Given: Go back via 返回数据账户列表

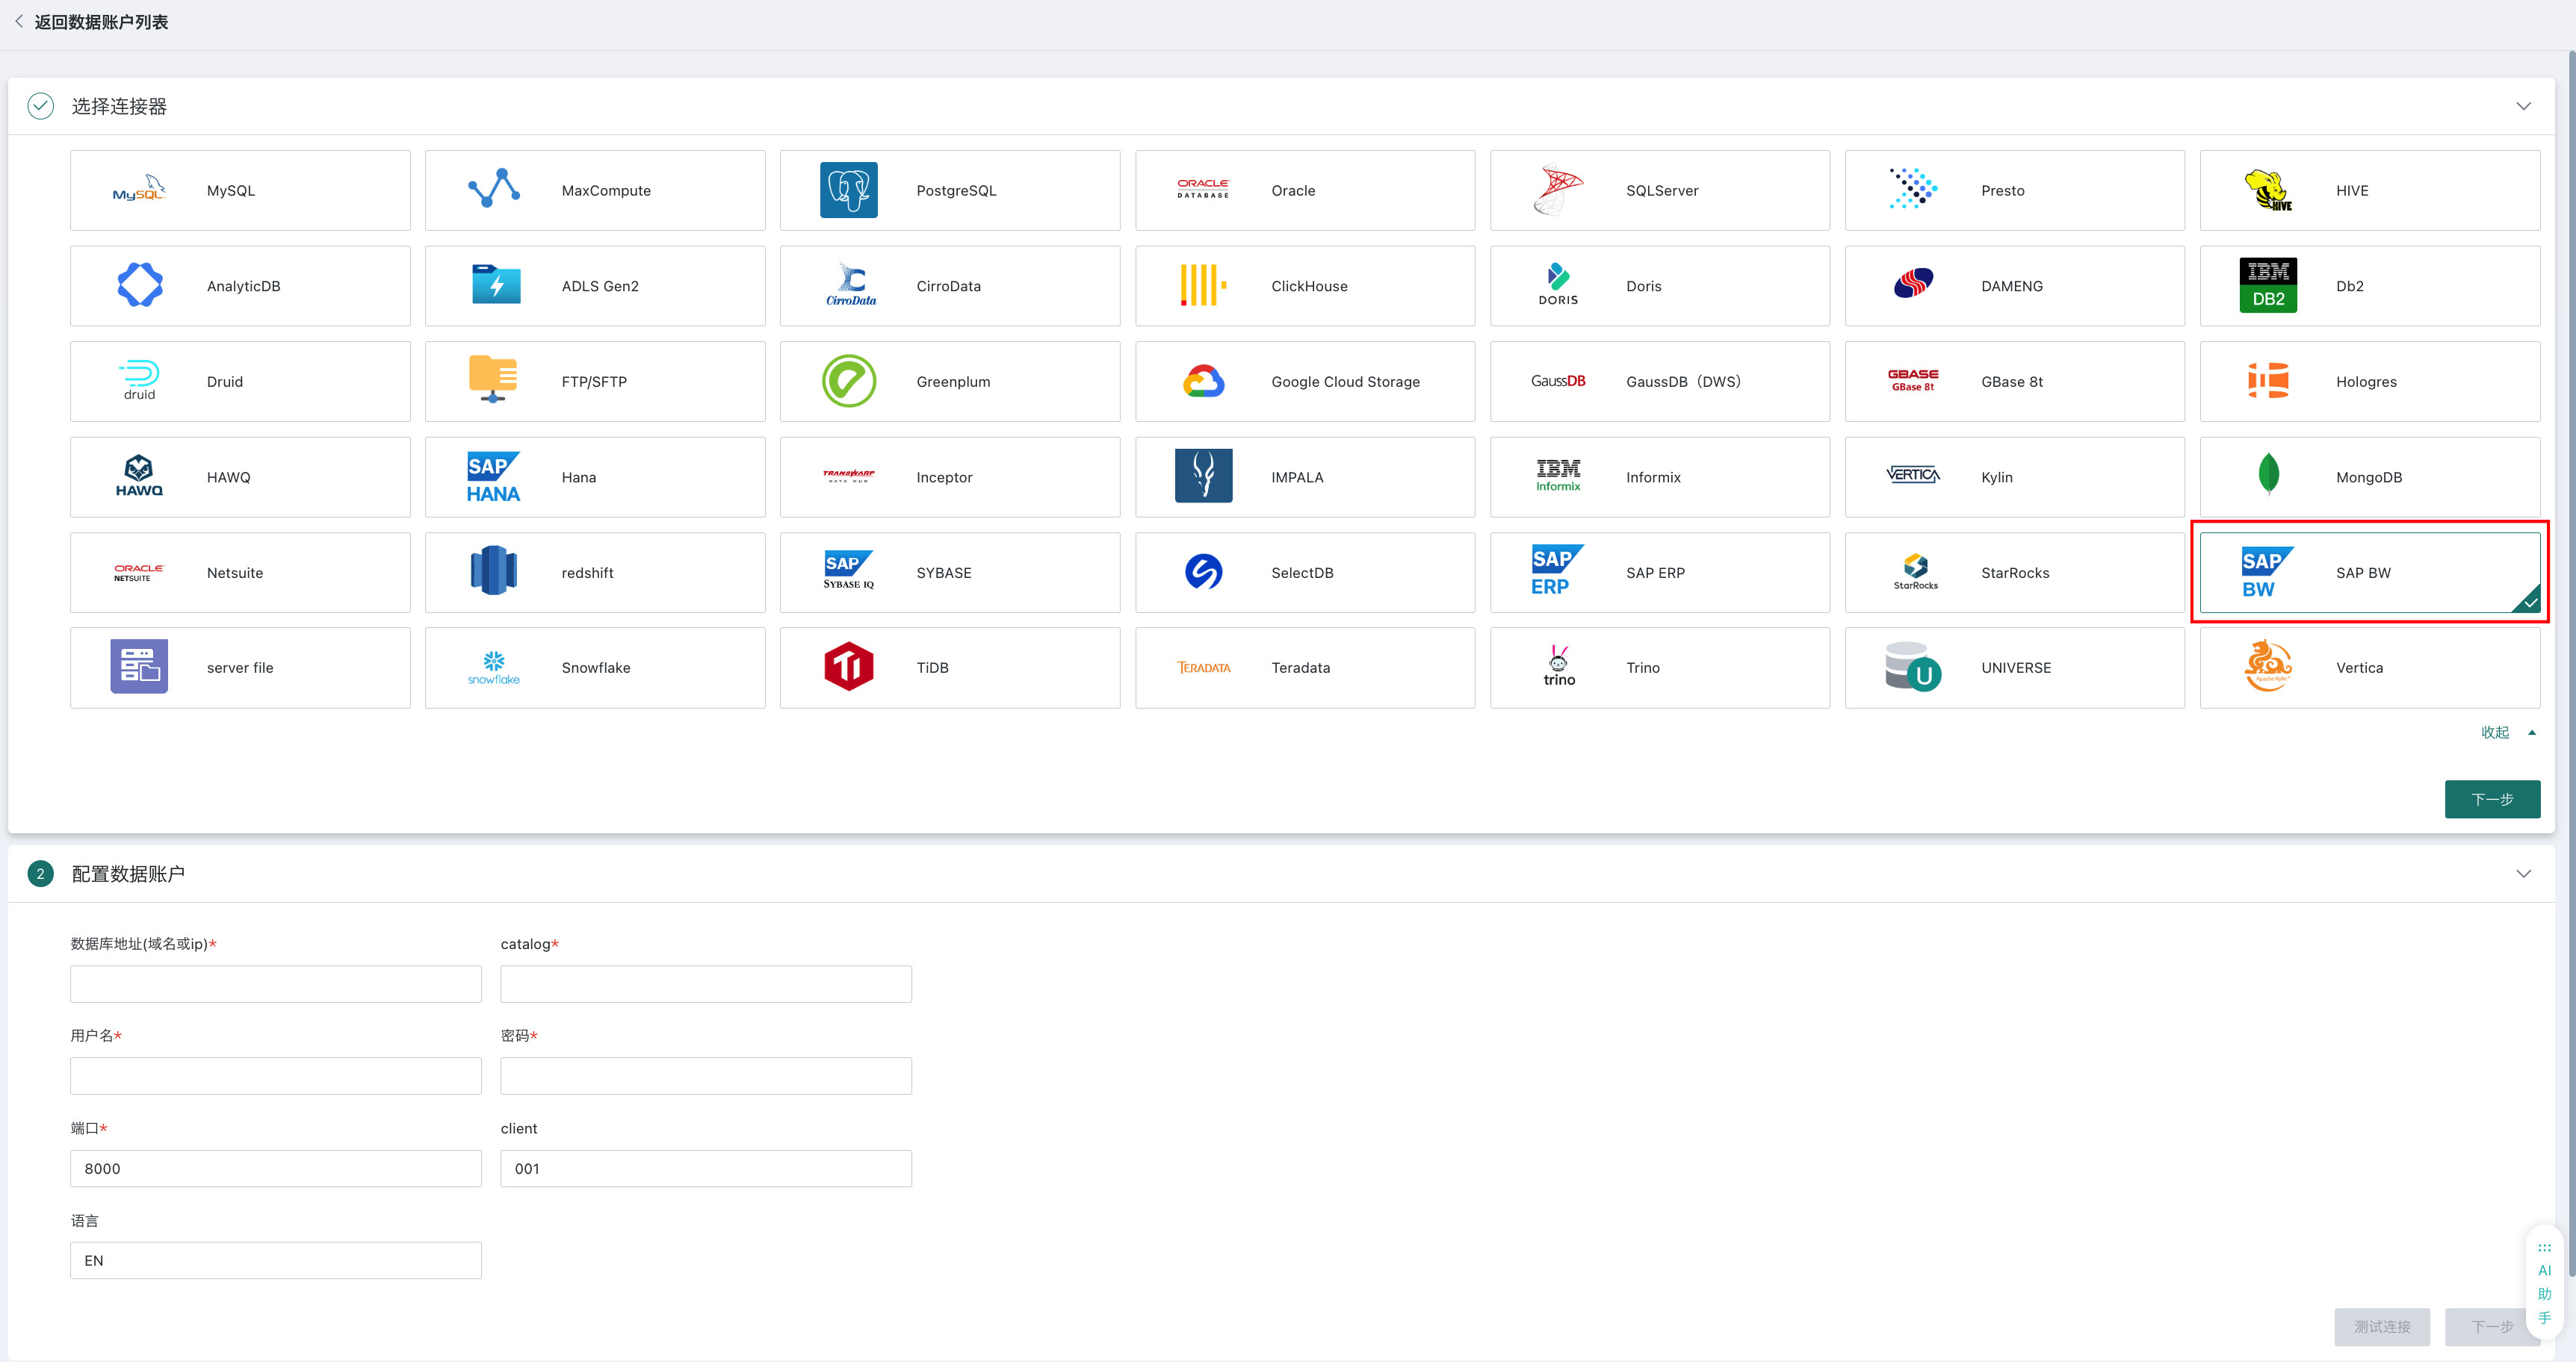Looking at the screenshot, I should tap(91, 22).
